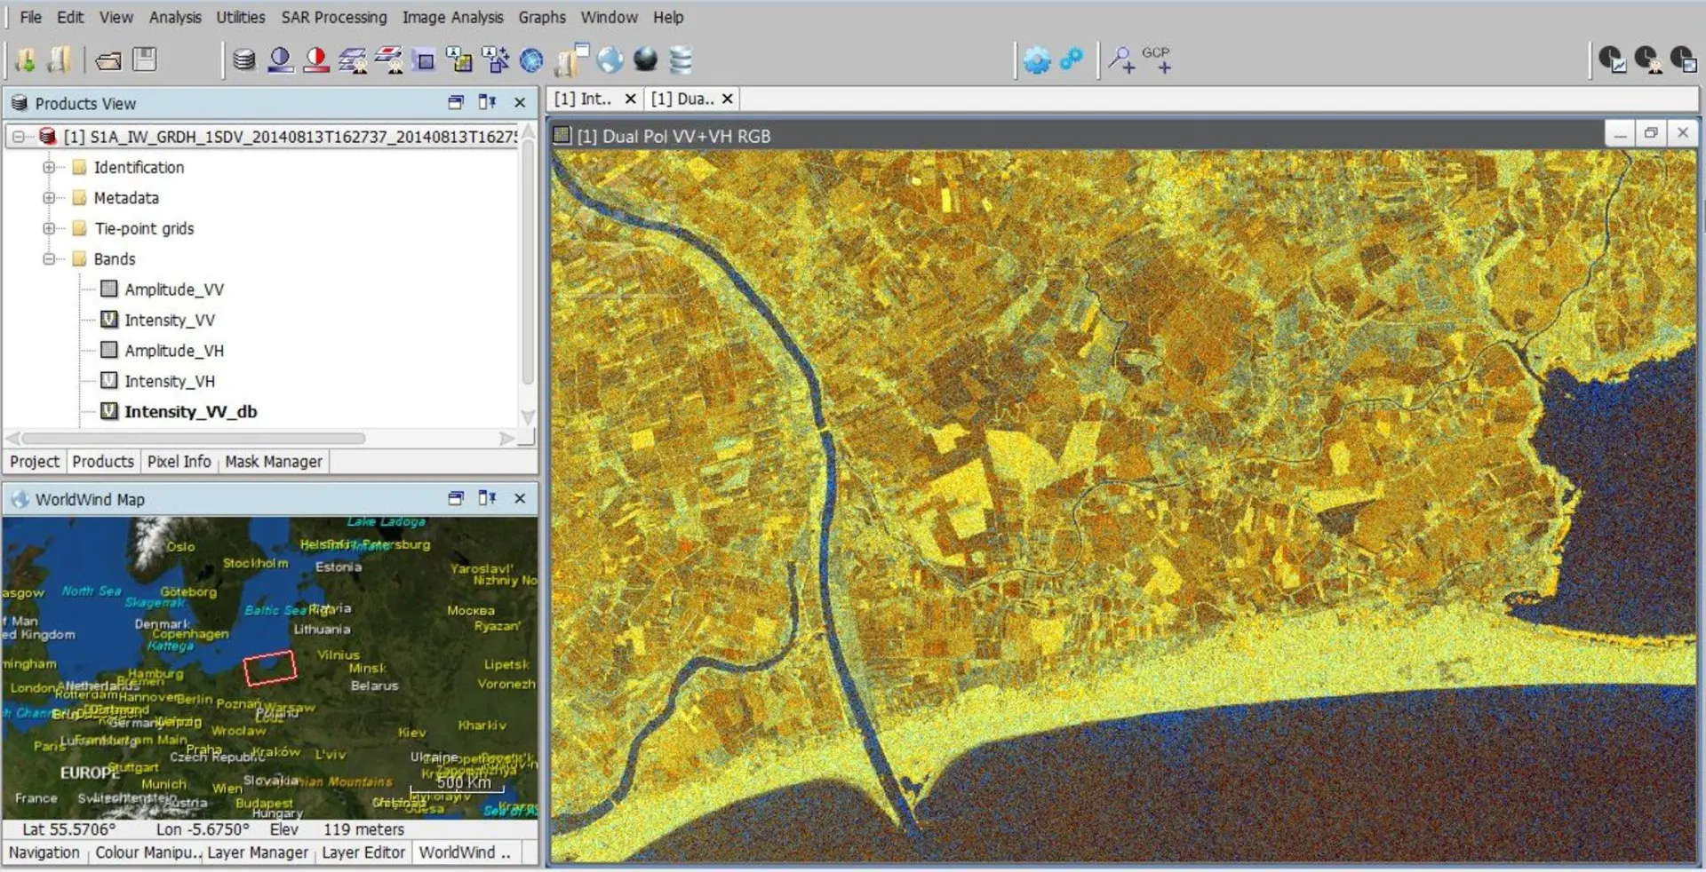Switch to the Pixel Info tab

(x=179, y=462)
